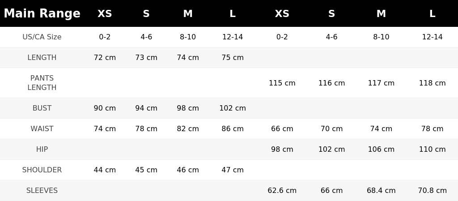458x201 pixels.
Task: Click the 115 cm pants length value
Action: point(282,83)
